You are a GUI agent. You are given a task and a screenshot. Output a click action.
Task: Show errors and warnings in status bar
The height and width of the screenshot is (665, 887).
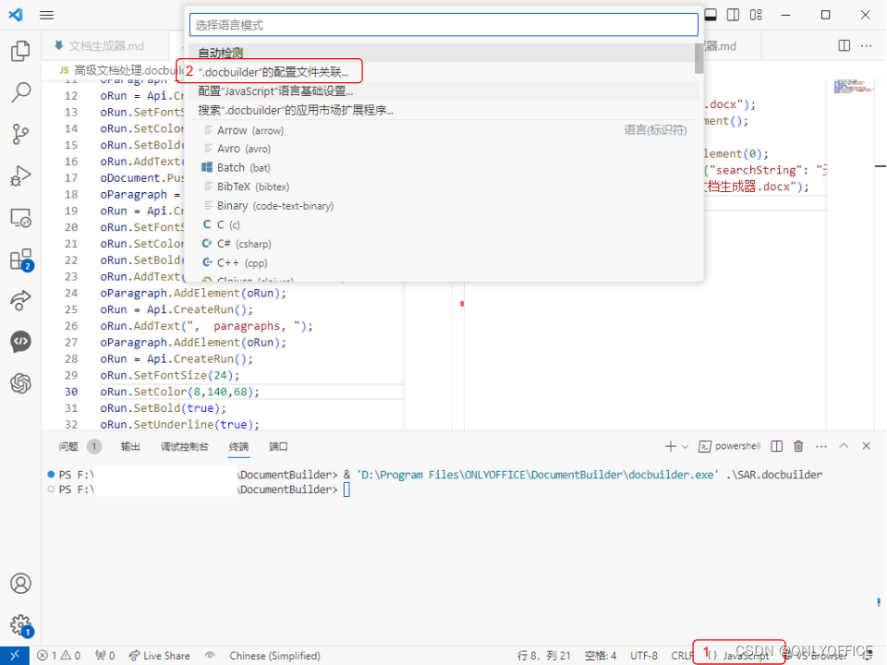(59, 656)
